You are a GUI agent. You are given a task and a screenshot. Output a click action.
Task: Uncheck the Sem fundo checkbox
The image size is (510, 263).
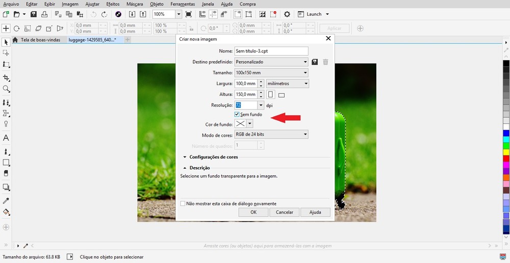tap(237, 114)
